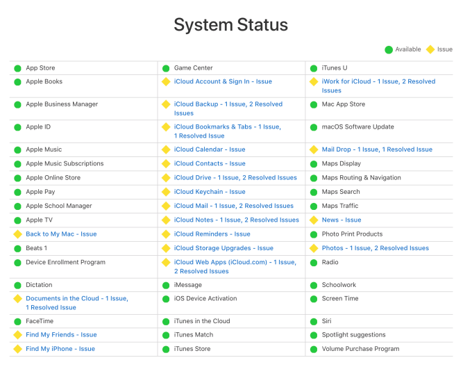Show iCloud Drive resolved issues
Viewport: 472px width, 367px height.
pyautogui.click(x=235, y=178)
